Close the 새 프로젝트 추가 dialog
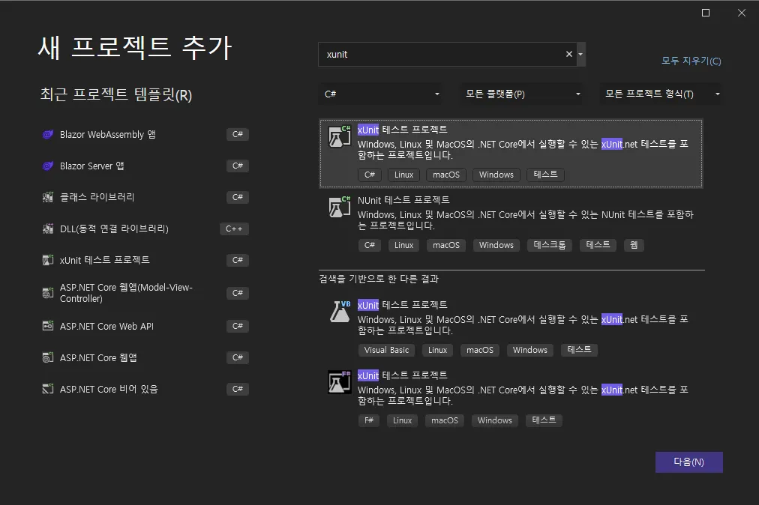759x505 pixels. click(x=742, y=13)
